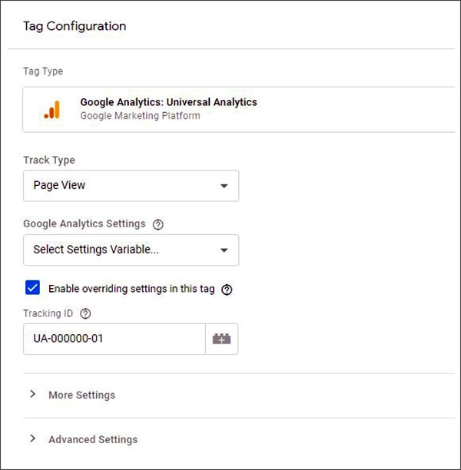This screenshot has height=470, width=461.
Task: Click the Track Type dropdown arrow
Action: pyautogui.click(x=224, y=186)
